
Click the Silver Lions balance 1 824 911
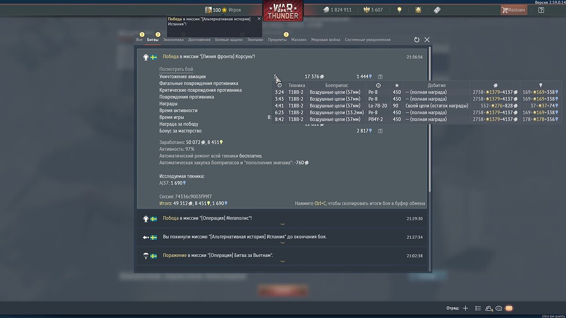(x=337, y=10)
